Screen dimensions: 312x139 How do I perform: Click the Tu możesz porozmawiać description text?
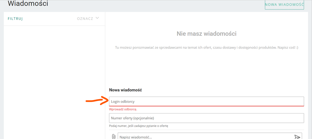coord(206,48)
